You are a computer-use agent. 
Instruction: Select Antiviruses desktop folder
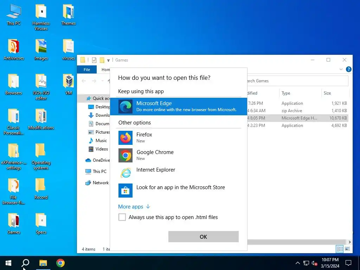coord(14,50)
